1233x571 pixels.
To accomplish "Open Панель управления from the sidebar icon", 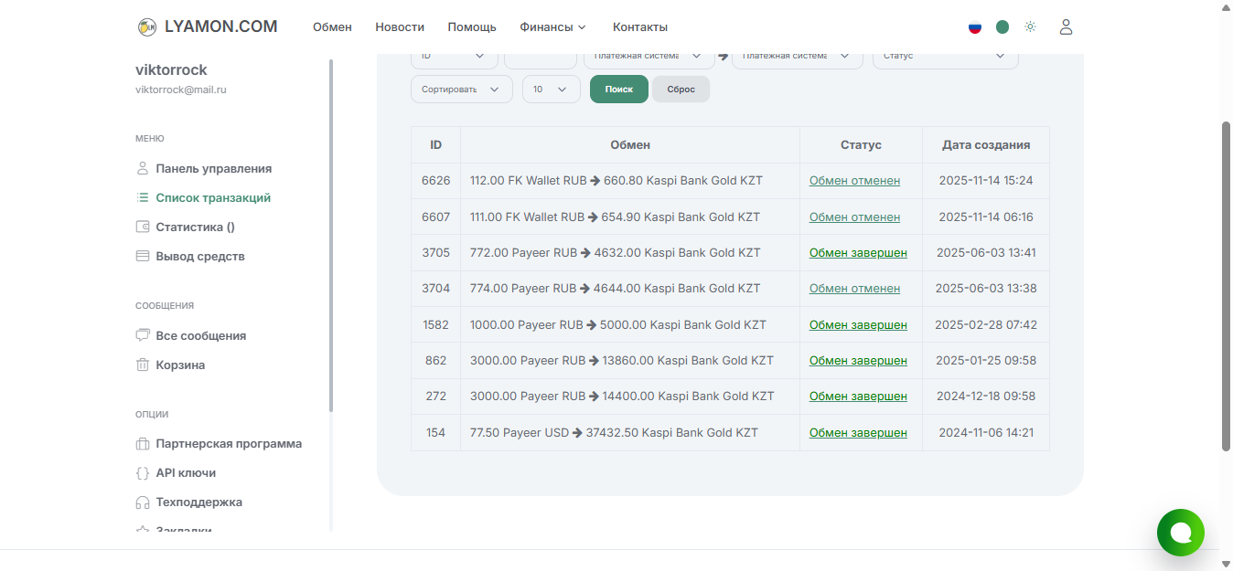I will [142, 168].
